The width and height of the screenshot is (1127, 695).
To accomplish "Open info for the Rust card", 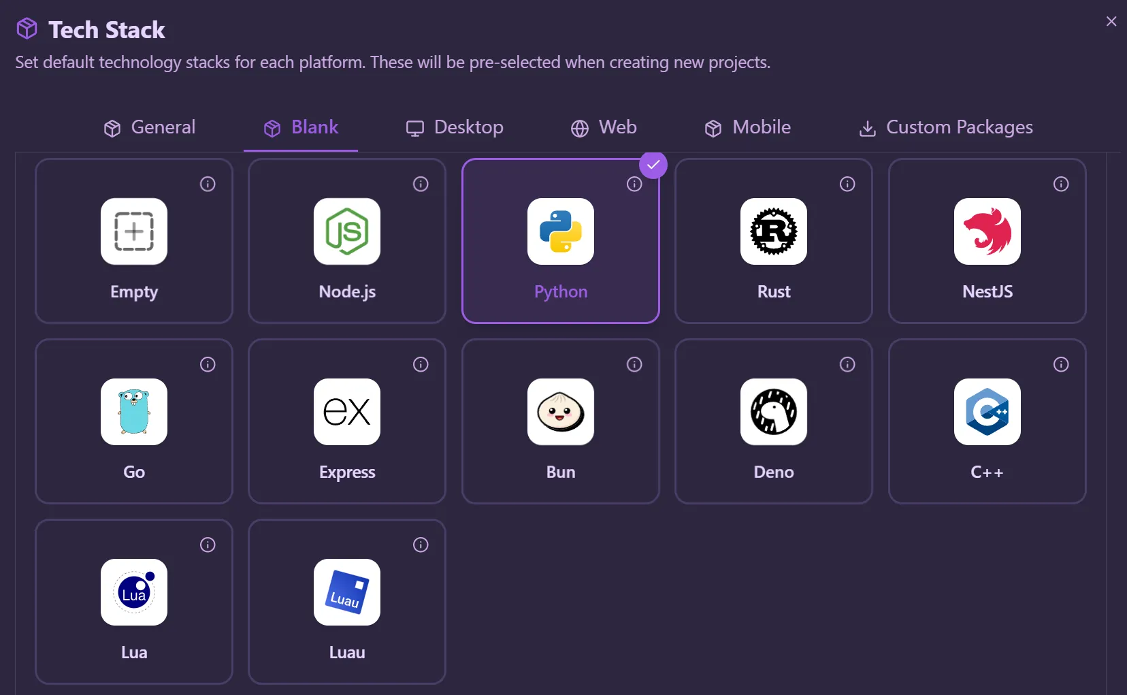I will (x=847, y=184).
